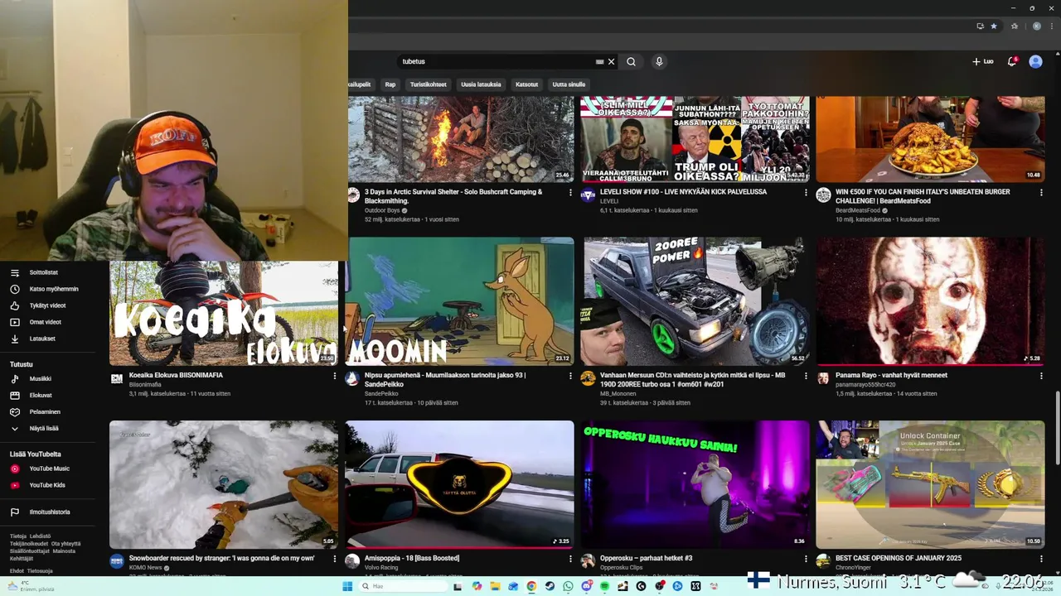Click the install app icon in address bar
The height and width of the screenshot is (596, 1061).
point(980,26)
